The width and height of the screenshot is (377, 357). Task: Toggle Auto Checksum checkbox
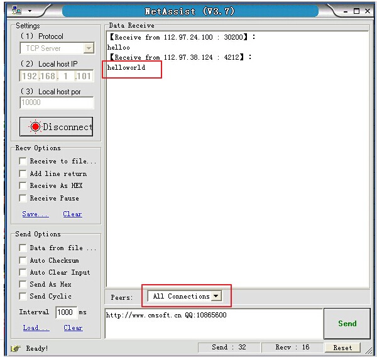pyautogui.click(x=23, y=260)
